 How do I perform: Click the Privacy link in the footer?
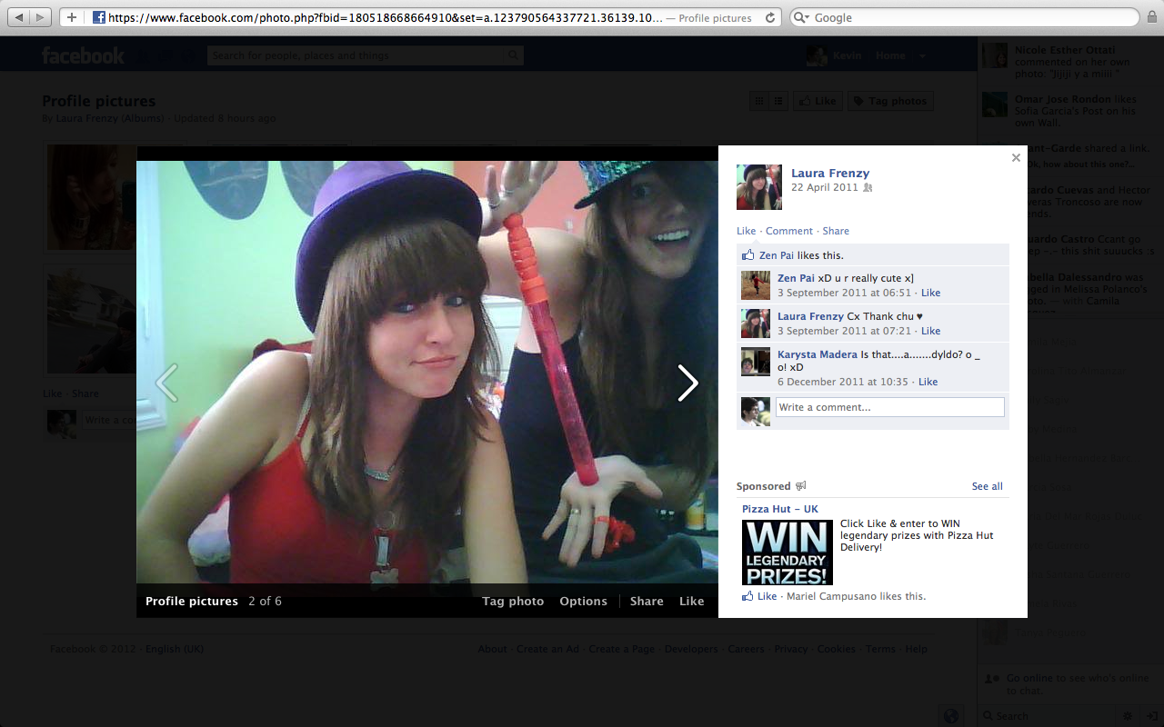pyautogui.click(x=790, y=649)
